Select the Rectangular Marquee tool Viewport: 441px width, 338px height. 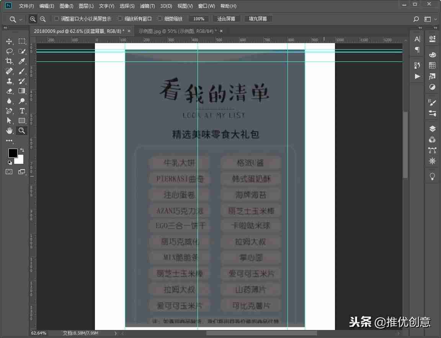pyautogui.click(x=22, y=41)
